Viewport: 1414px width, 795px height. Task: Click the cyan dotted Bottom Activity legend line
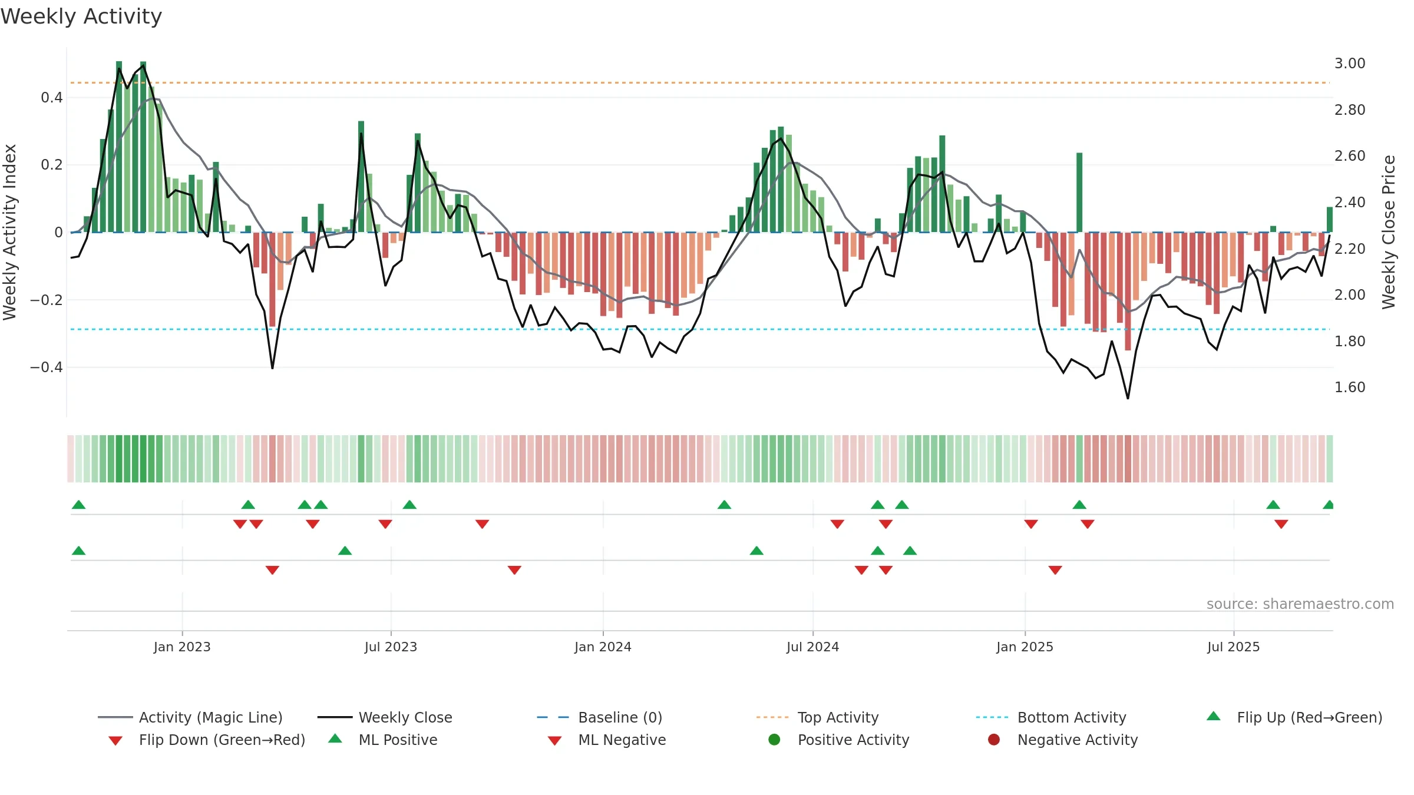click(x=992, y=717)
